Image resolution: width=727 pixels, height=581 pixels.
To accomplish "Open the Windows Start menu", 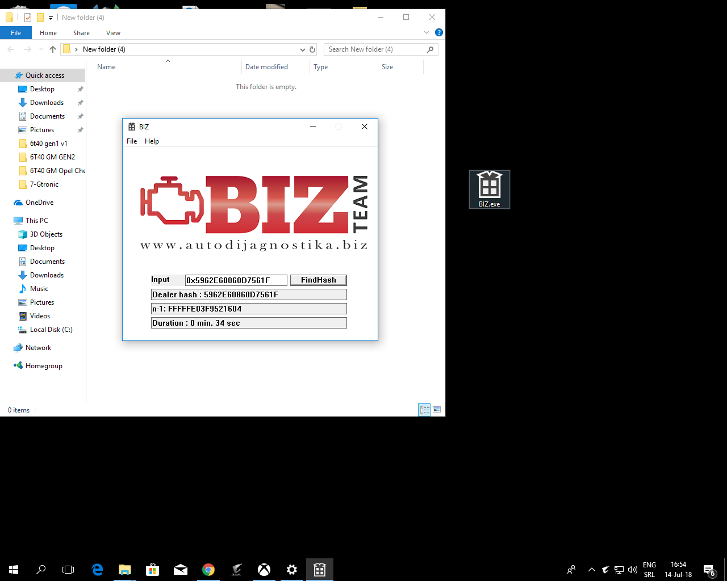I will (14, 570).
